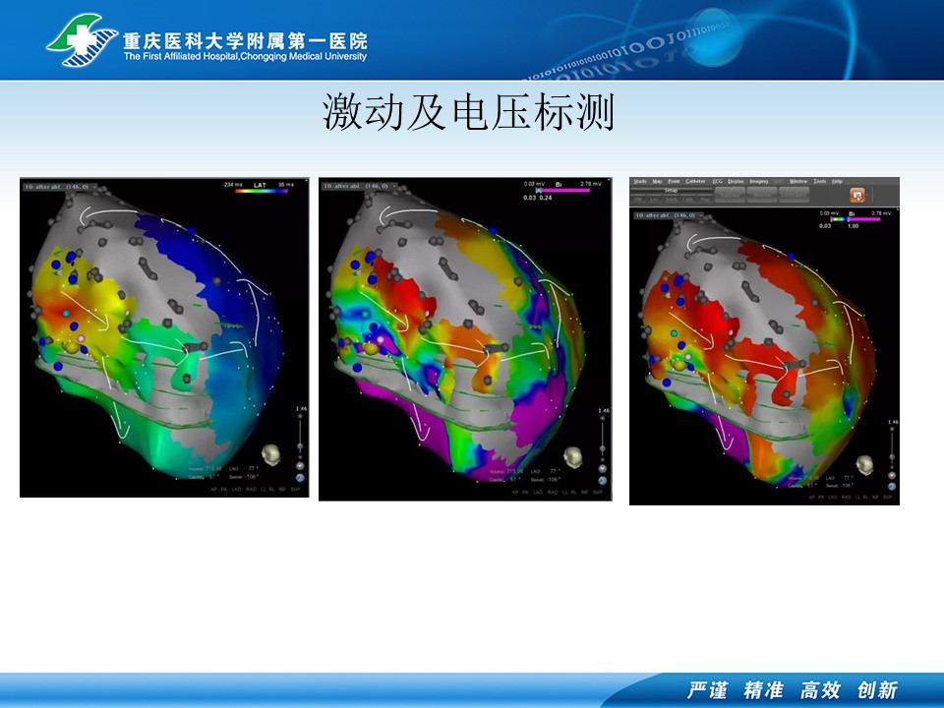944x708 pixels.
Task: Open the Window menu
Action: (798, 181)
